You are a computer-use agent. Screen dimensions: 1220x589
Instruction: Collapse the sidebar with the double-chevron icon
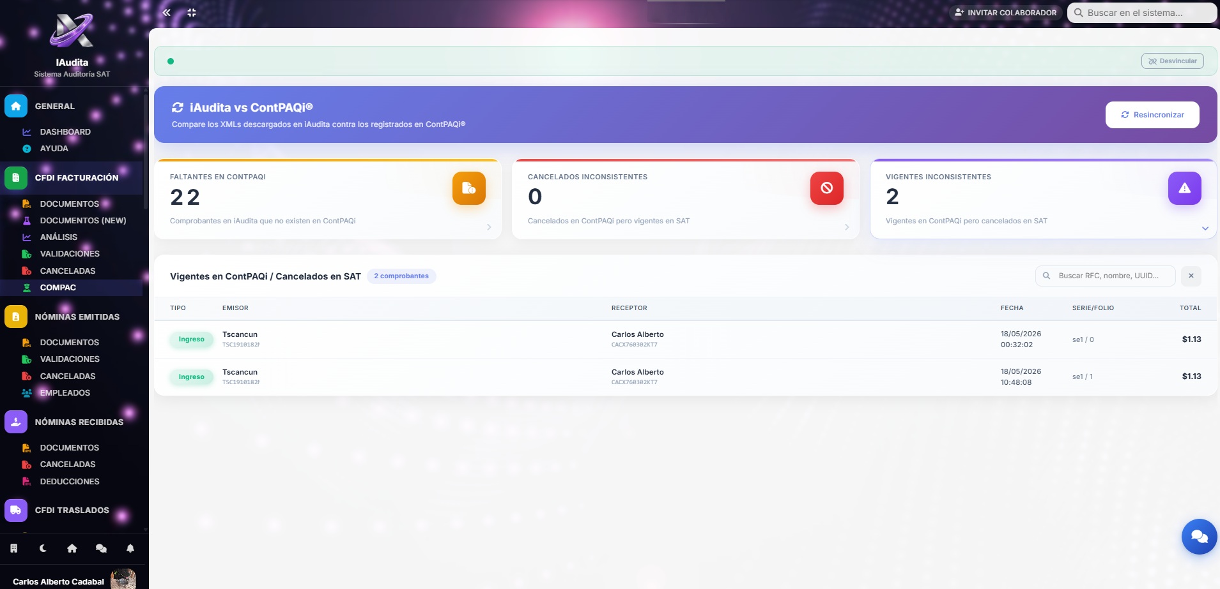166,12
